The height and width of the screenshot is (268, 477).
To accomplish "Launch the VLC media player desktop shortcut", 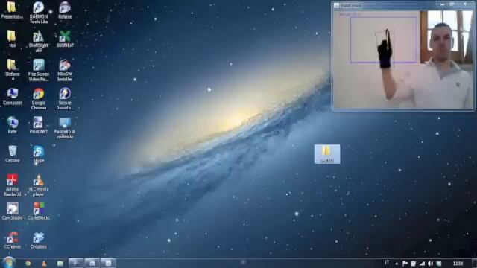I will 38,185.
